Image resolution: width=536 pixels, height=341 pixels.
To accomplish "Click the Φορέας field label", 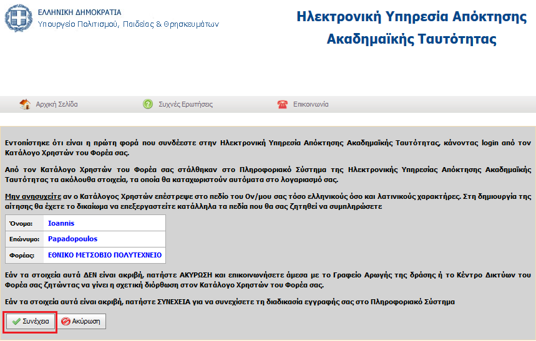I will (22, 255).
